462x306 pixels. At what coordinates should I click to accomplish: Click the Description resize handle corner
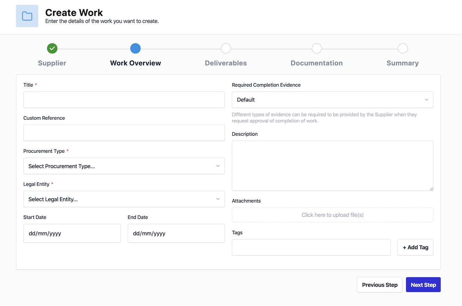tap(431, 189)
